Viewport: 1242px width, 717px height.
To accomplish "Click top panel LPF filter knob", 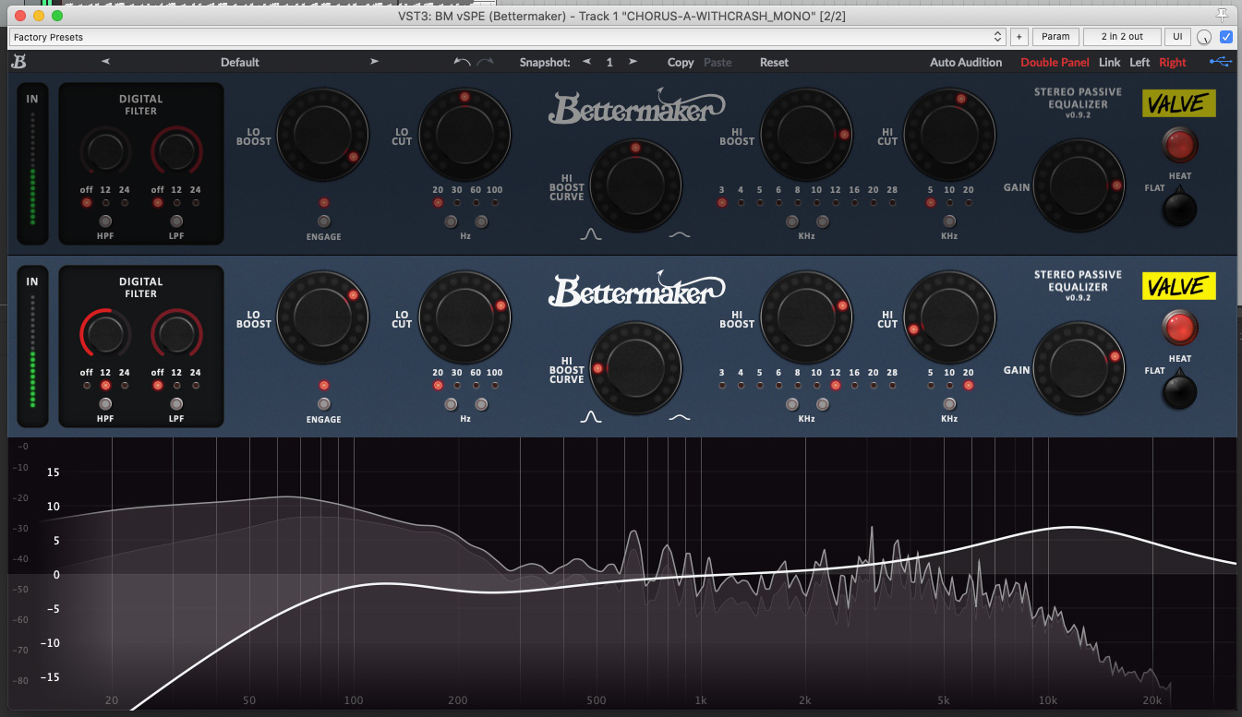I will pos(176,150).
